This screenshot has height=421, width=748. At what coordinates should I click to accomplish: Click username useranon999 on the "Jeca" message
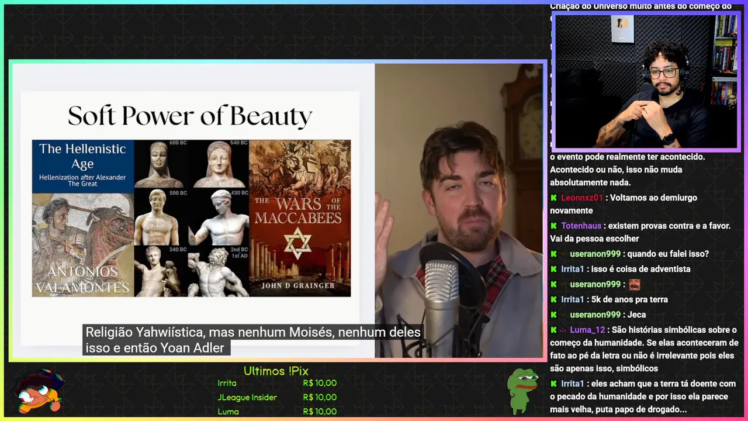[x=595, y=315]
